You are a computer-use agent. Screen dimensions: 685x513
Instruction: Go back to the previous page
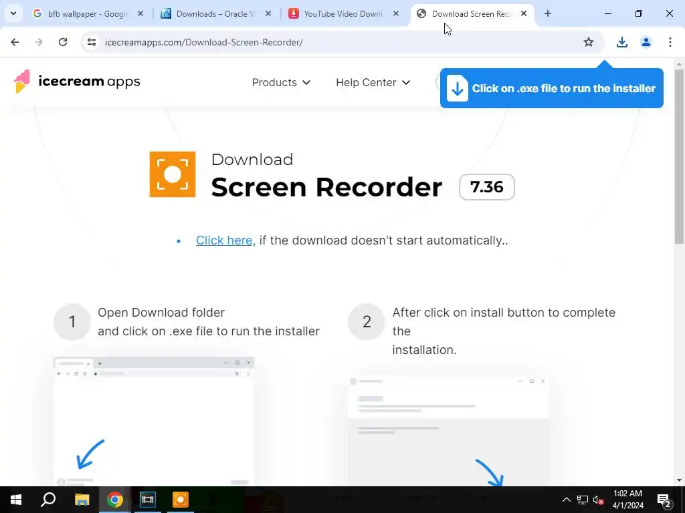(x=15, y=42)
